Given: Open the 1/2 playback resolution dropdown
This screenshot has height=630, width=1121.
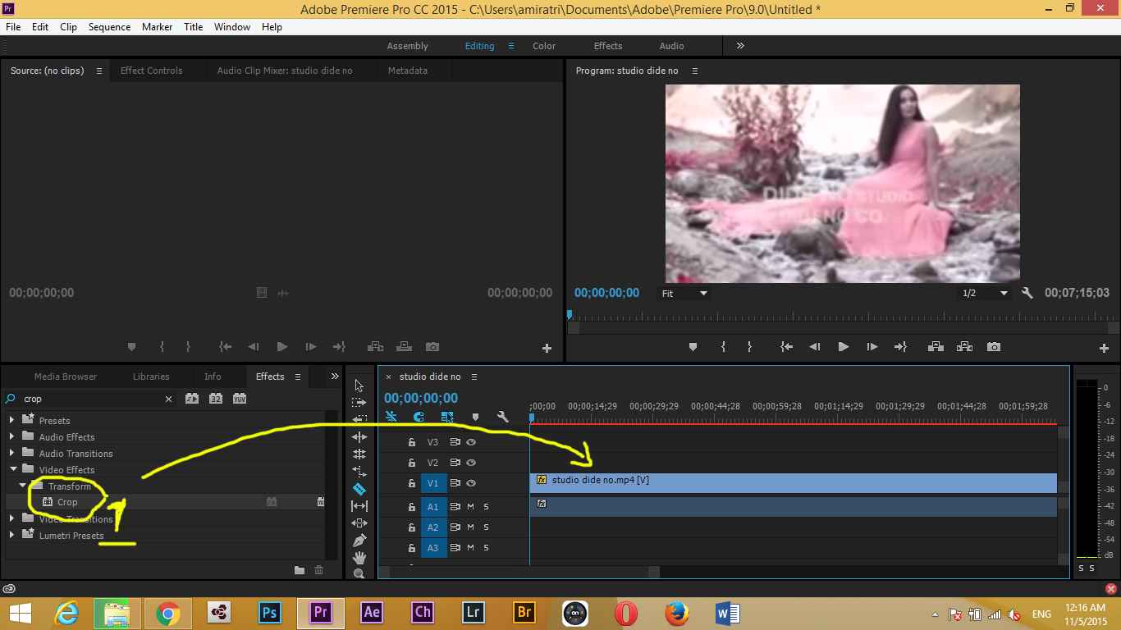Looking at the screenshot, I should coord(985,293).
